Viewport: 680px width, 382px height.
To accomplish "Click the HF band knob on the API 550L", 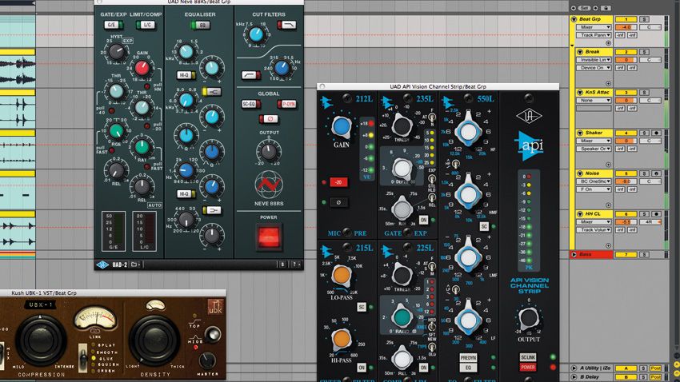I will [x=468, y=131].
